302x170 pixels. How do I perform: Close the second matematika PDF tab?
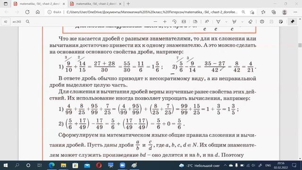coord(120,4)
